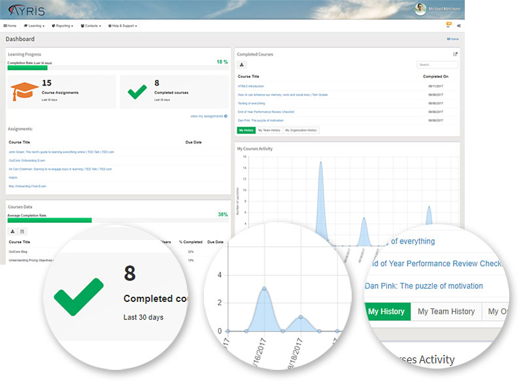Open the Tom Gruber AI course link

click(x=282, y=95)
